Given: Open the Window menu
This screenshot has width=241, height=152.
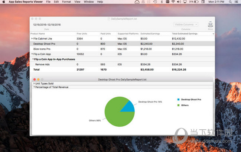Looking at the screenshot, I should point(89,2).
